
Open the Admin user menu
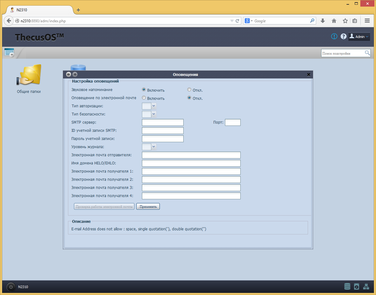pyautogui.click(x=359, y=37)
